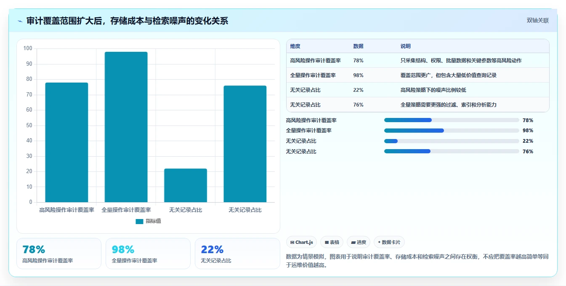Click the 22% progress bar
566x286 pixels.
452,141
